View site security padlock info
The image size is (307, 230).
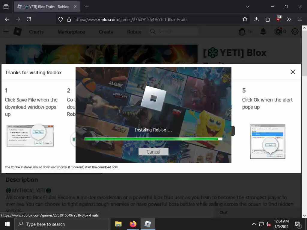pyautogui.click(x=69, y=19)
